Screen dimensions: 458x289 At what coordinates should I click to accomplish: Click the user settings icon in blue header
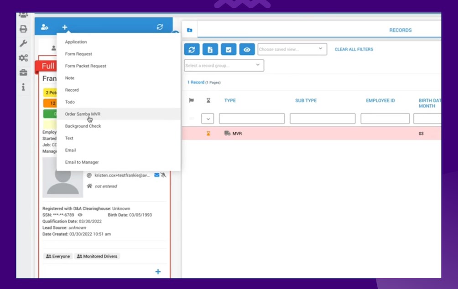[x=45, y=27]
